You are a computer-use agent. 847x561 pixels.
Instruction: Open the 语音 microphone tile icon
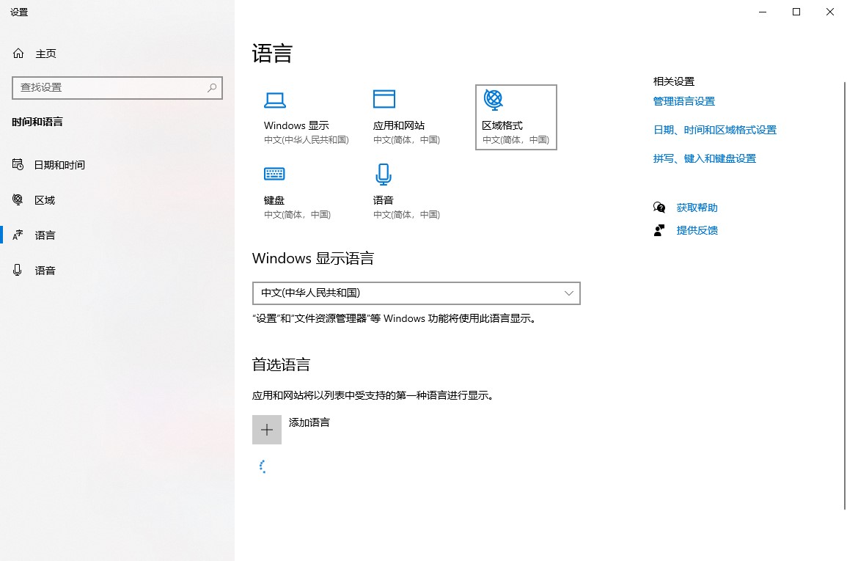[x=383, y=174]
